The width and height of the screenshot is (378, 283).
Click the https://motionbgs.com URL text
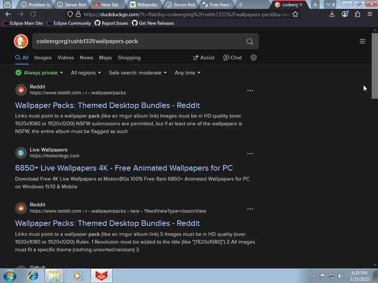[x=55, y=156]
